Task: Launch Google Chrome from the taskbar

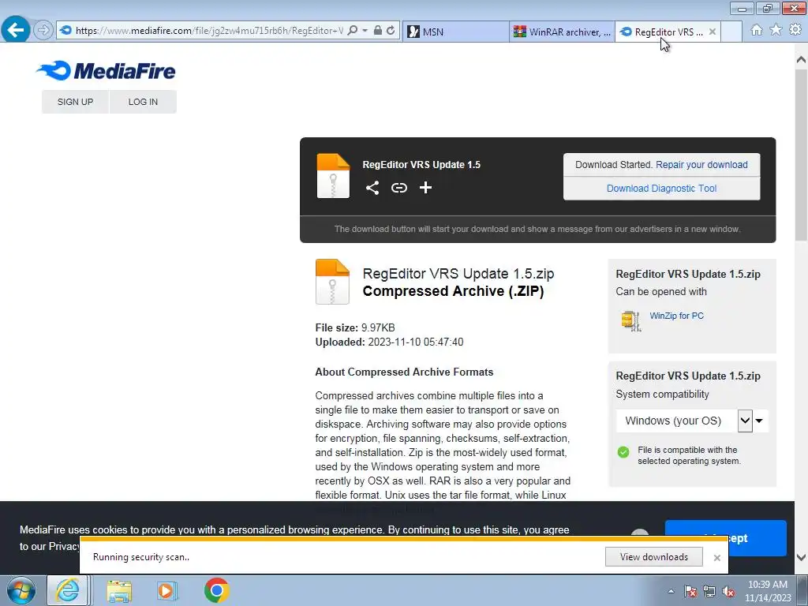Action: tap(216, 590)
